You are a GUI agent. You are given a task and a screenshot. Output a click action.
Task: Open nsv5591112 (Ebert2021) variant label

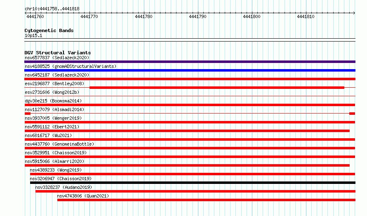coord(52,127)
